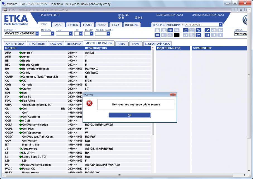Open the ГЛГР dropdown
Screen dimensions: 253x179
(x=81, y=34)
